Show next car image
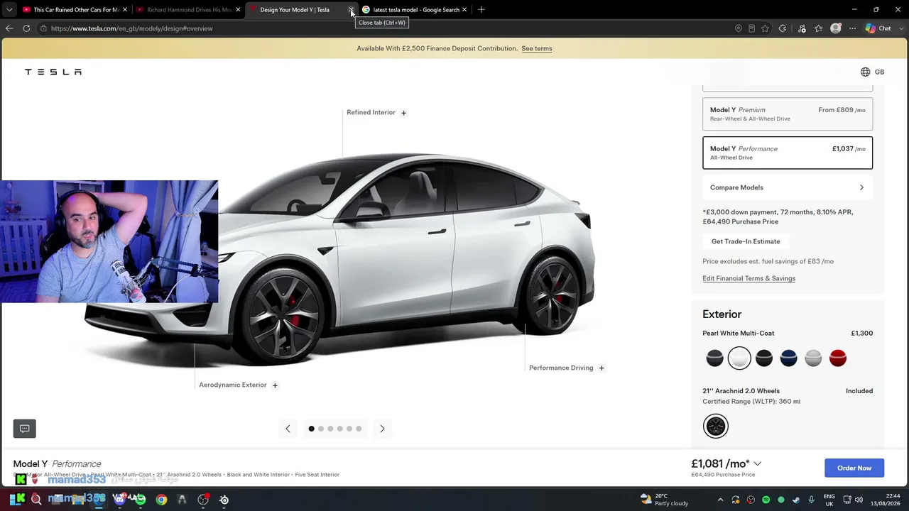This screenshot has height=511, width=909. tap(382, 429)
